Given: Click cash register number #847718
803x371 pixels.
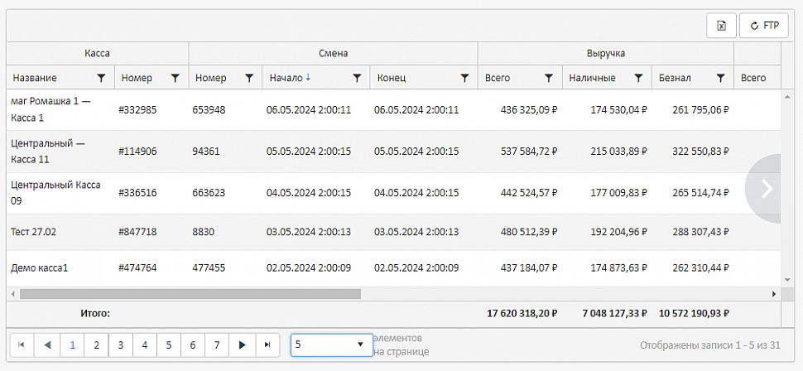Looking at the screenshot, I should click(137, 232).
